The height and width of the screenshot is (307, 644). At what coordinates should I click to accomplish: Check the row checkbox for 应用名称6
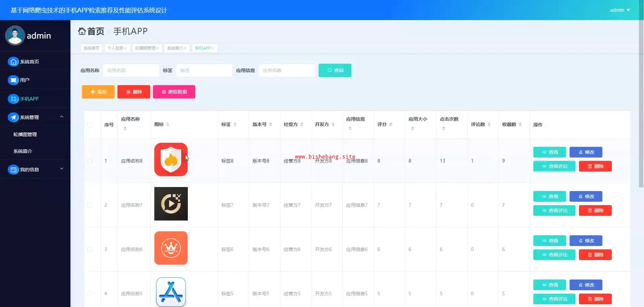tap(90, 249)
